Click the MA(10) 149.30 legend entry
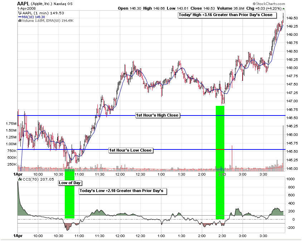The height and width of the screenshot is (241, 302). pos(33,17)
